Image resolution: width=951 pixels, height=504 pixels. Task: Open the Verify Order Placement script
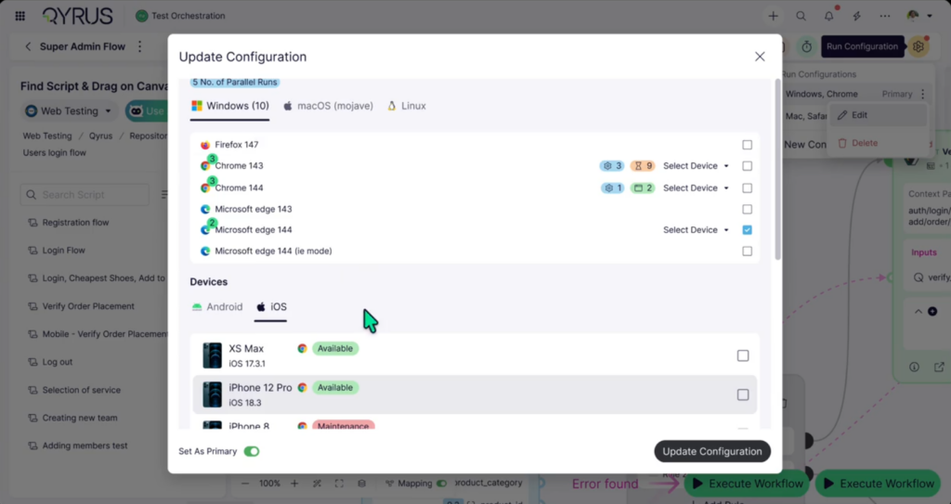point(88,306)
